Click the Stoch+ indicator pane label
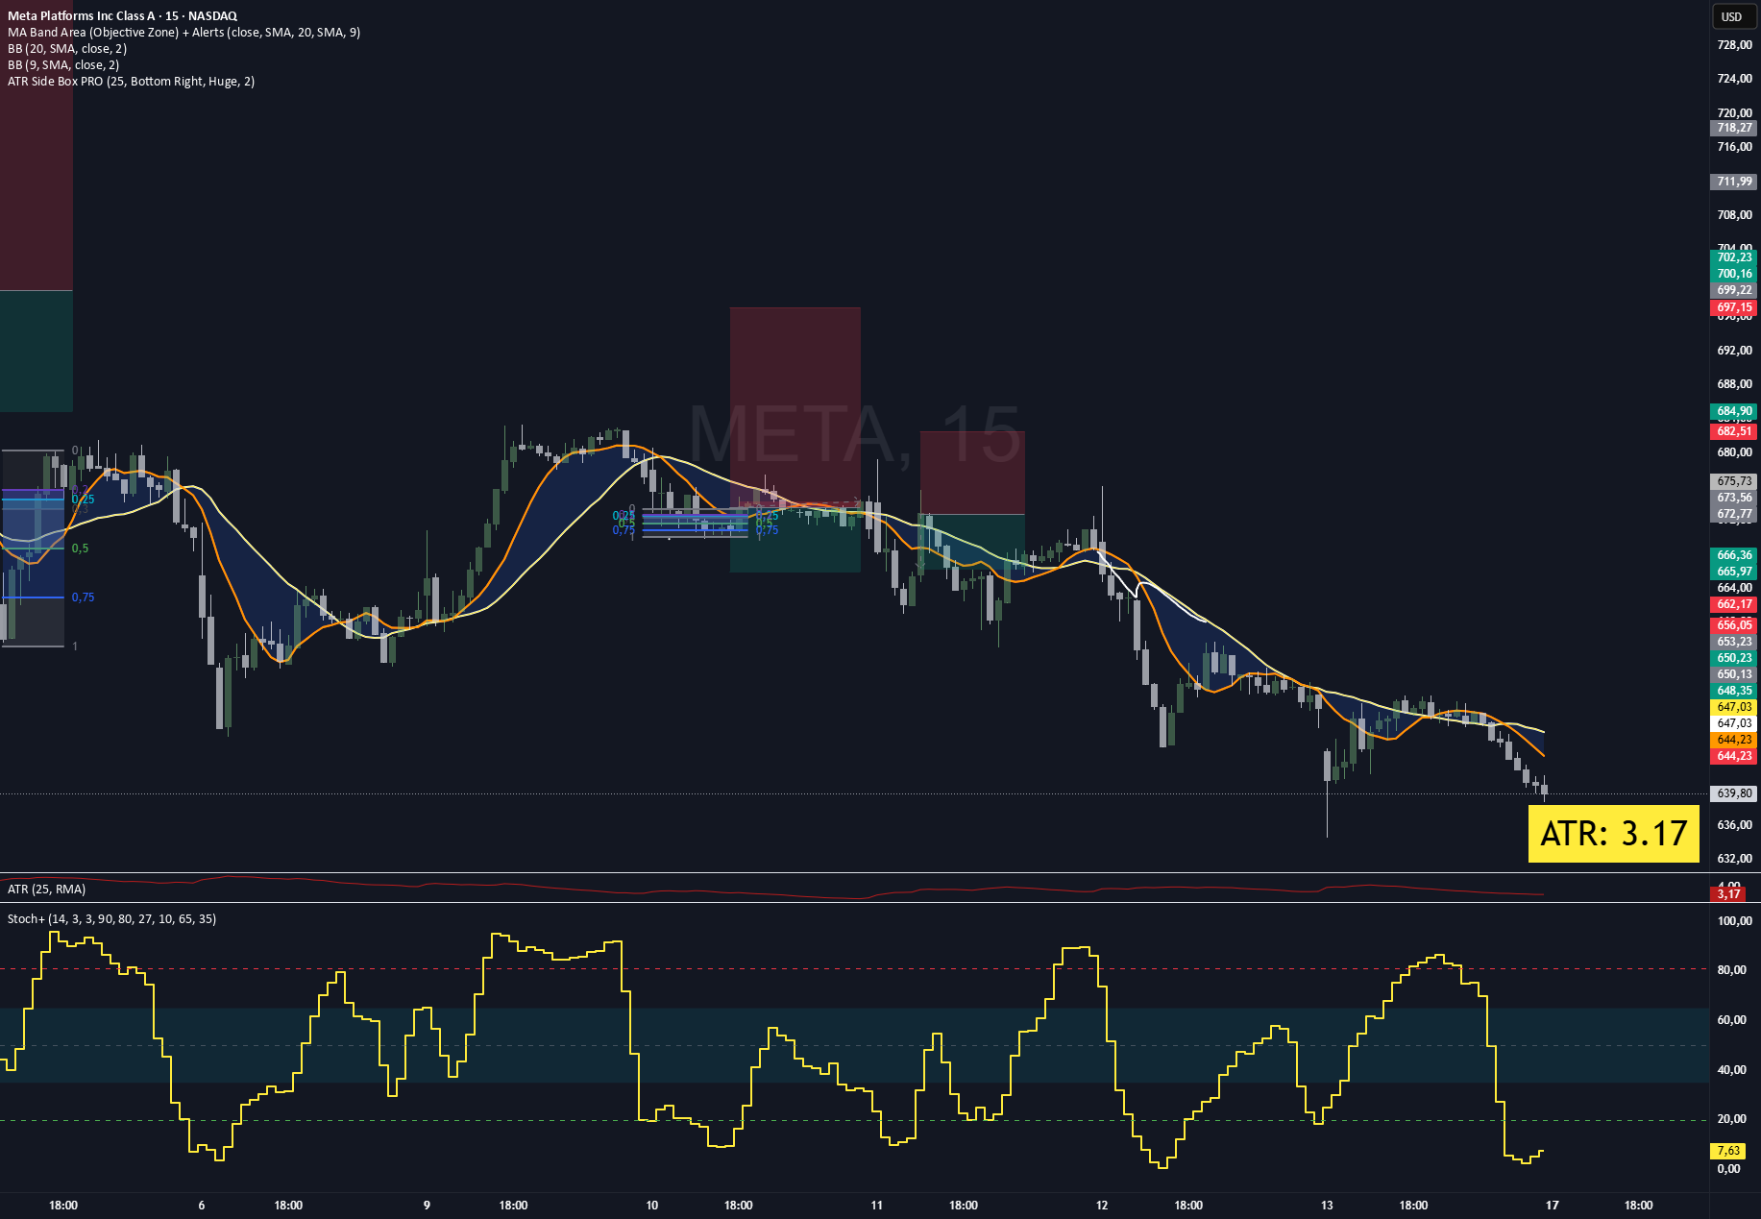Screen dimensions: 1761x1219 (x=111, y=918)
